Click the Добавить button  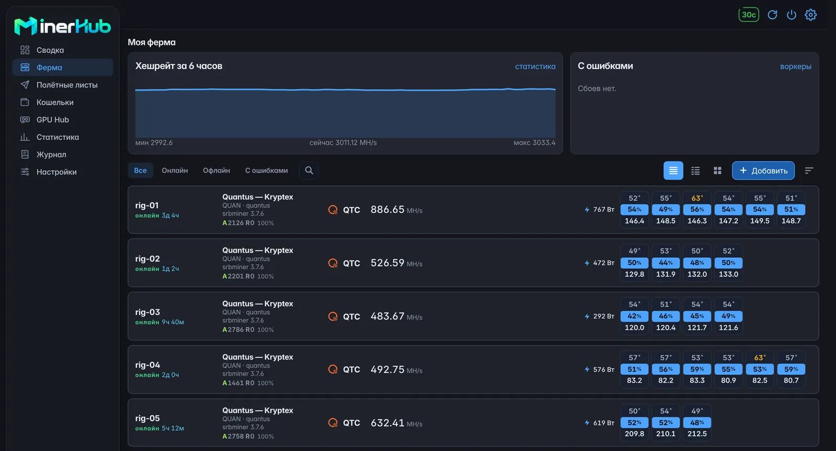pos(763,171)
